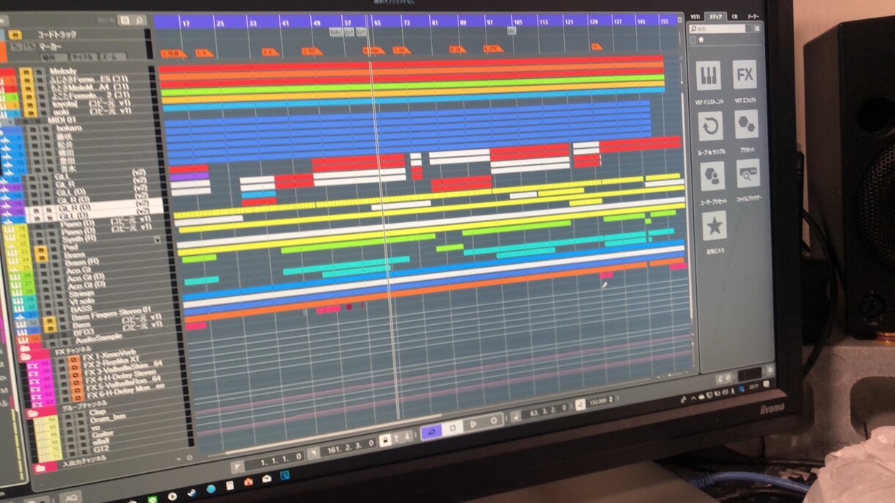Image resolution: width=895 pixels, height=503 pixels.
Task: Click the media rack home icon
Action: (701, 40)
